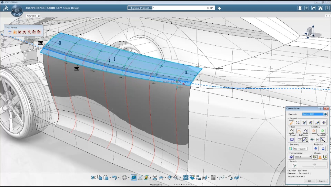This screenshot has height=187, width=331.
Task: Expand the Physical Product search dropdown
Action: 151,8
